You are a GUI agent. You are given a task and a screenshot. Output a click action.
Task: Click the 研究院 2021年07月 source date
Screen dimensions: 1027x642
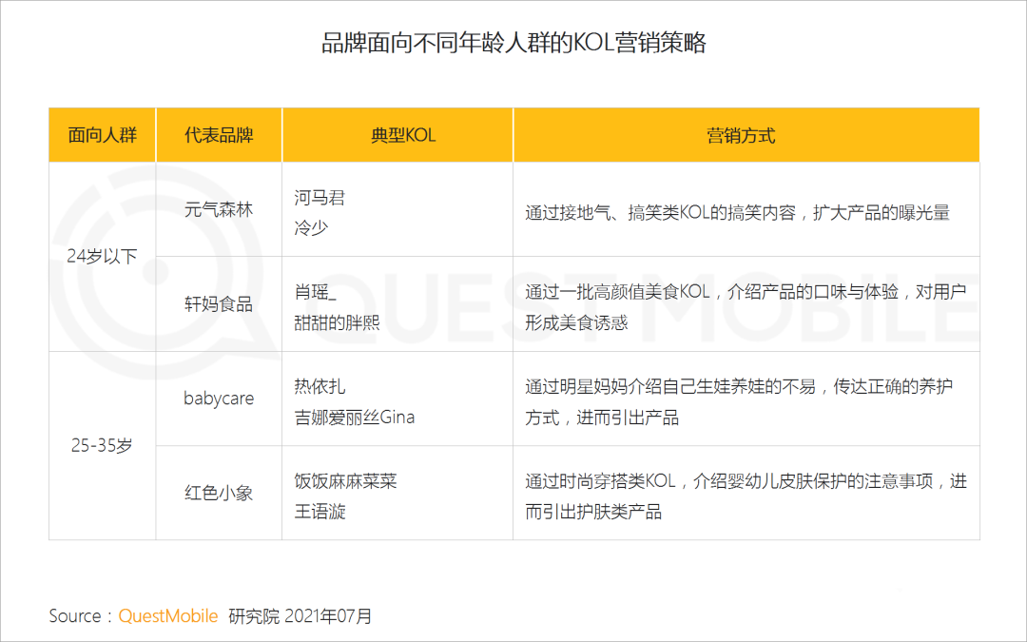(x=300, y=615)
